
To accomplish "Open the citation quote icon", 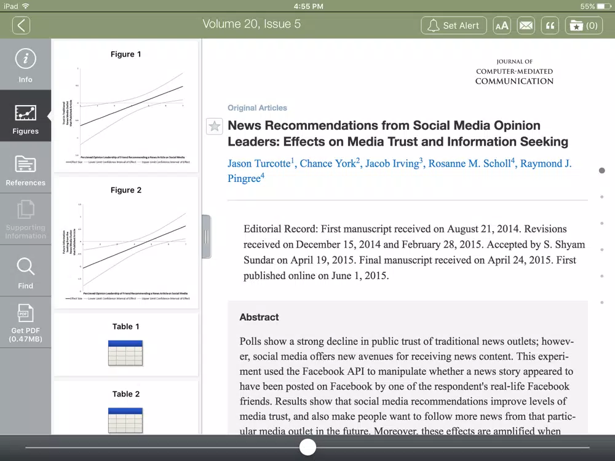I will click(x=550, y=25).
